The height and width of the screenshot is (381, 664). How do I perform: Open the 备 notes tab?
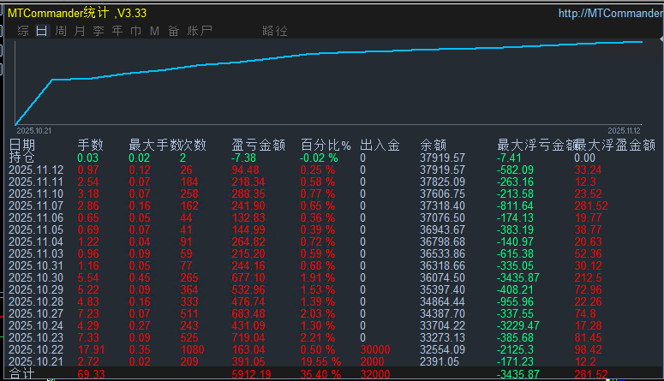click(173, 31)
